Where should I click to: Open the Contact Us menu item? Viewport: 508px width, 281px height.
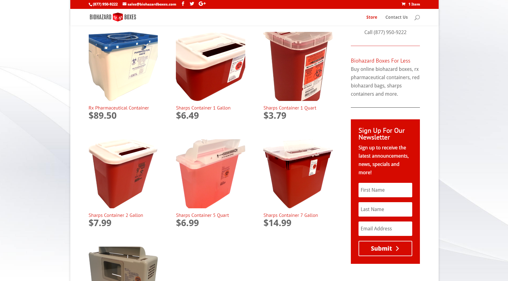[397, 17]
